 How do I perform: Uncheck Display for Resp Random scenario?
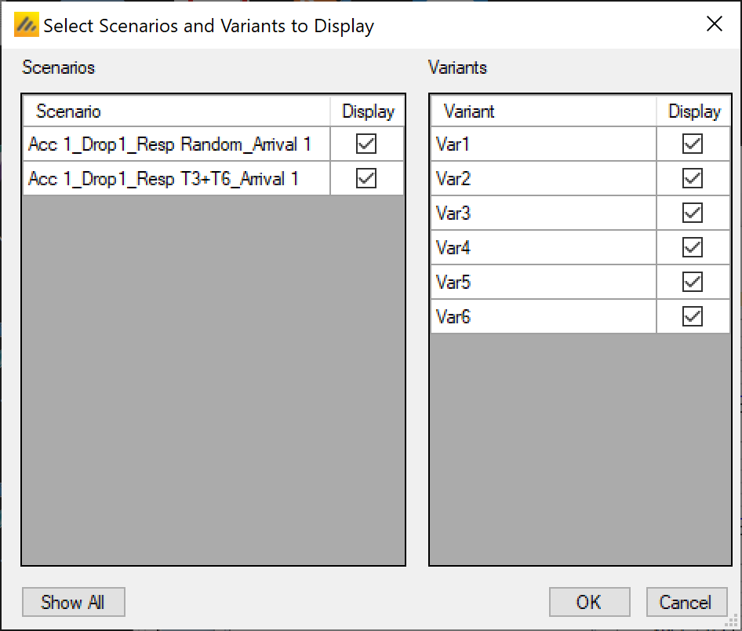366,144
